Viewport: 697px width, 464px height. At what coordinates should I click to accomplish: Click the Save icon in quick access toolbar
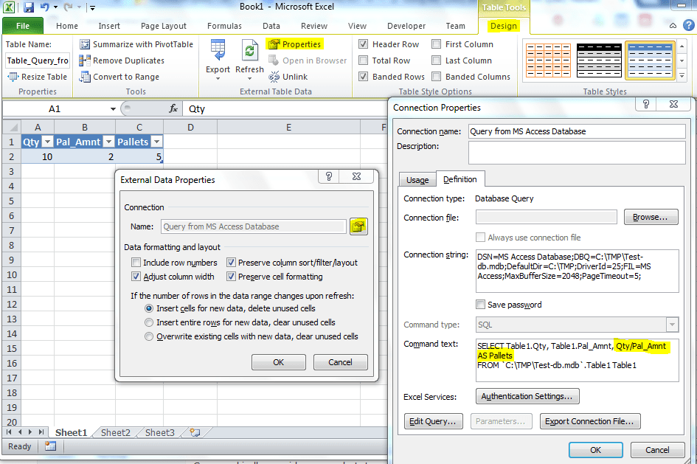coord(29,7)
